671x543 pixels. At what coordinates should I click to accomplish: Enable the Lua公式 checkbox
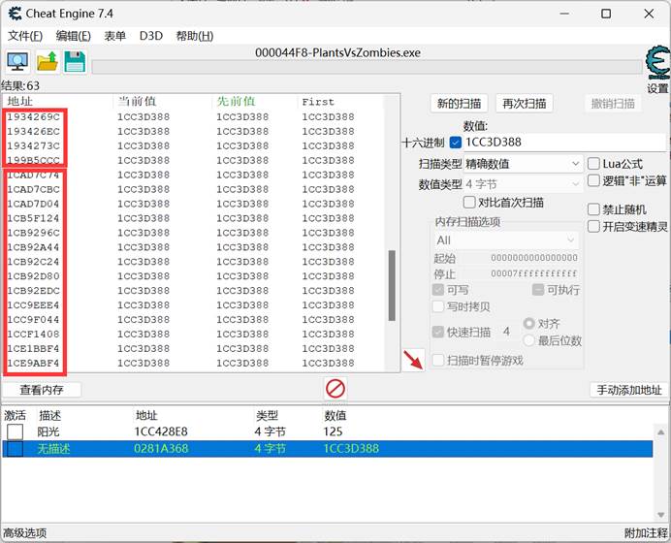[x=593, y=164]
